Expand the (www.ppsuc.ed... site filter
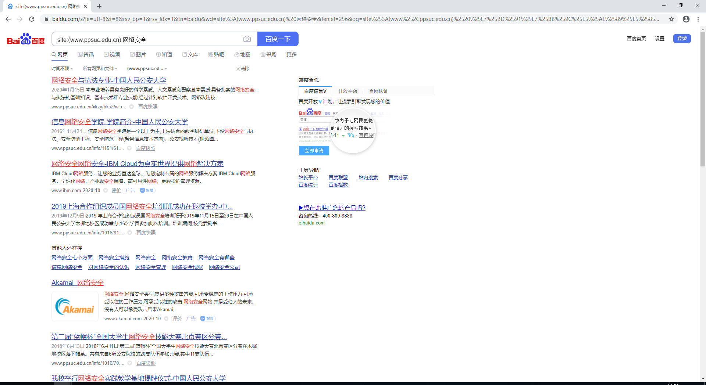 tap(147, 69)
